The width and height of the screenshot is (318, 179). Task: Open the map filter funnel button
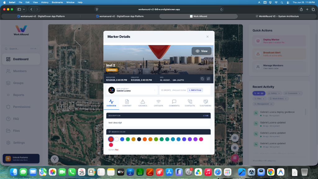(55, 159)
